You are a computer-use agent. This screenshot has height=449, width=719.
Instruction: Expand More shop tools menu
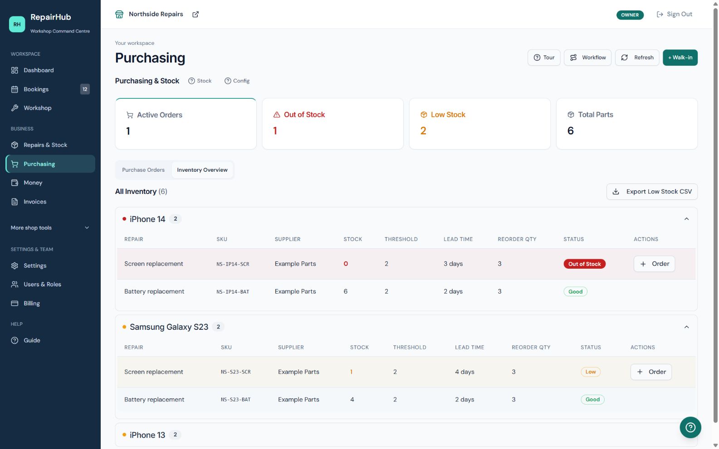[x=50, y=228]
